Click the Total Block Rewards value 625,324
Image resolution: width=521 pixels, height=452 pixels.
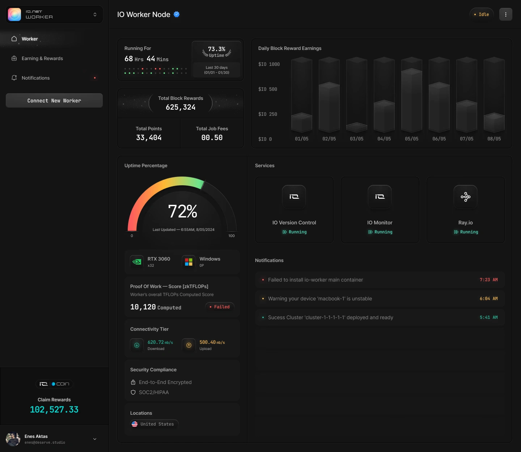(181, 107)
